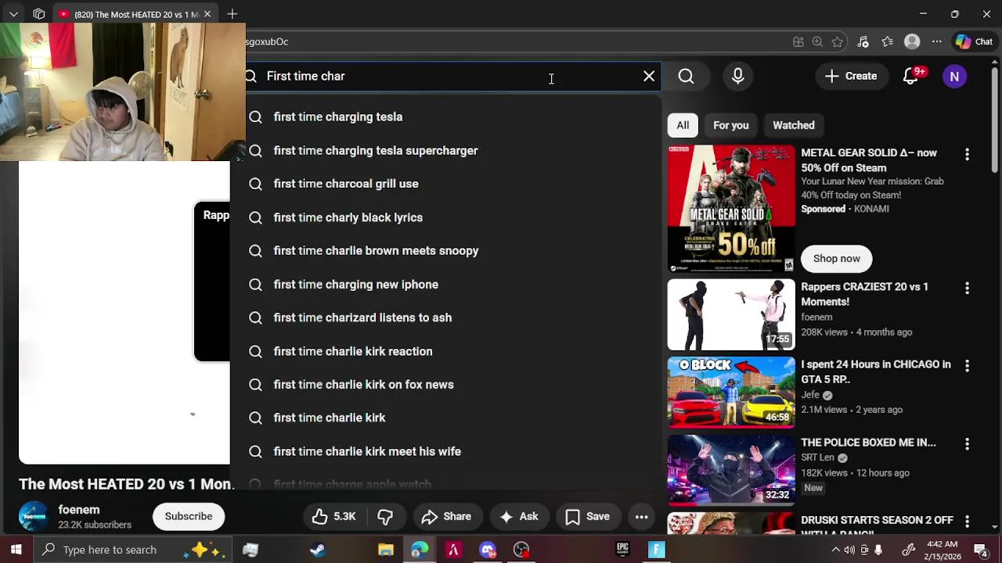Open browser Settings and more menu
This screenshot has width=1002, height=563.
coord(936,41)
